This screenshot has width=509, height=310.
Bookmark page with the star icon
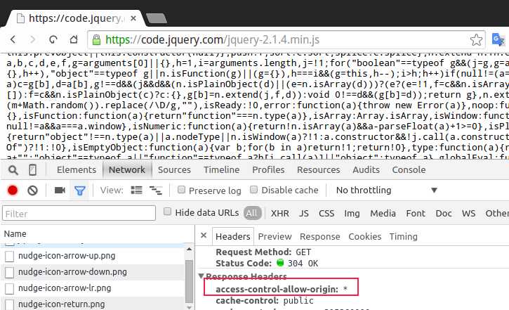pos(476,39)
